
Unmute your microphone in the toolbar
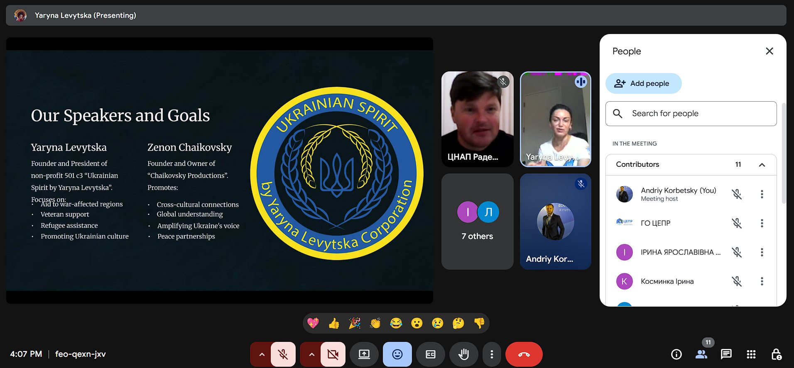point(283,354)
